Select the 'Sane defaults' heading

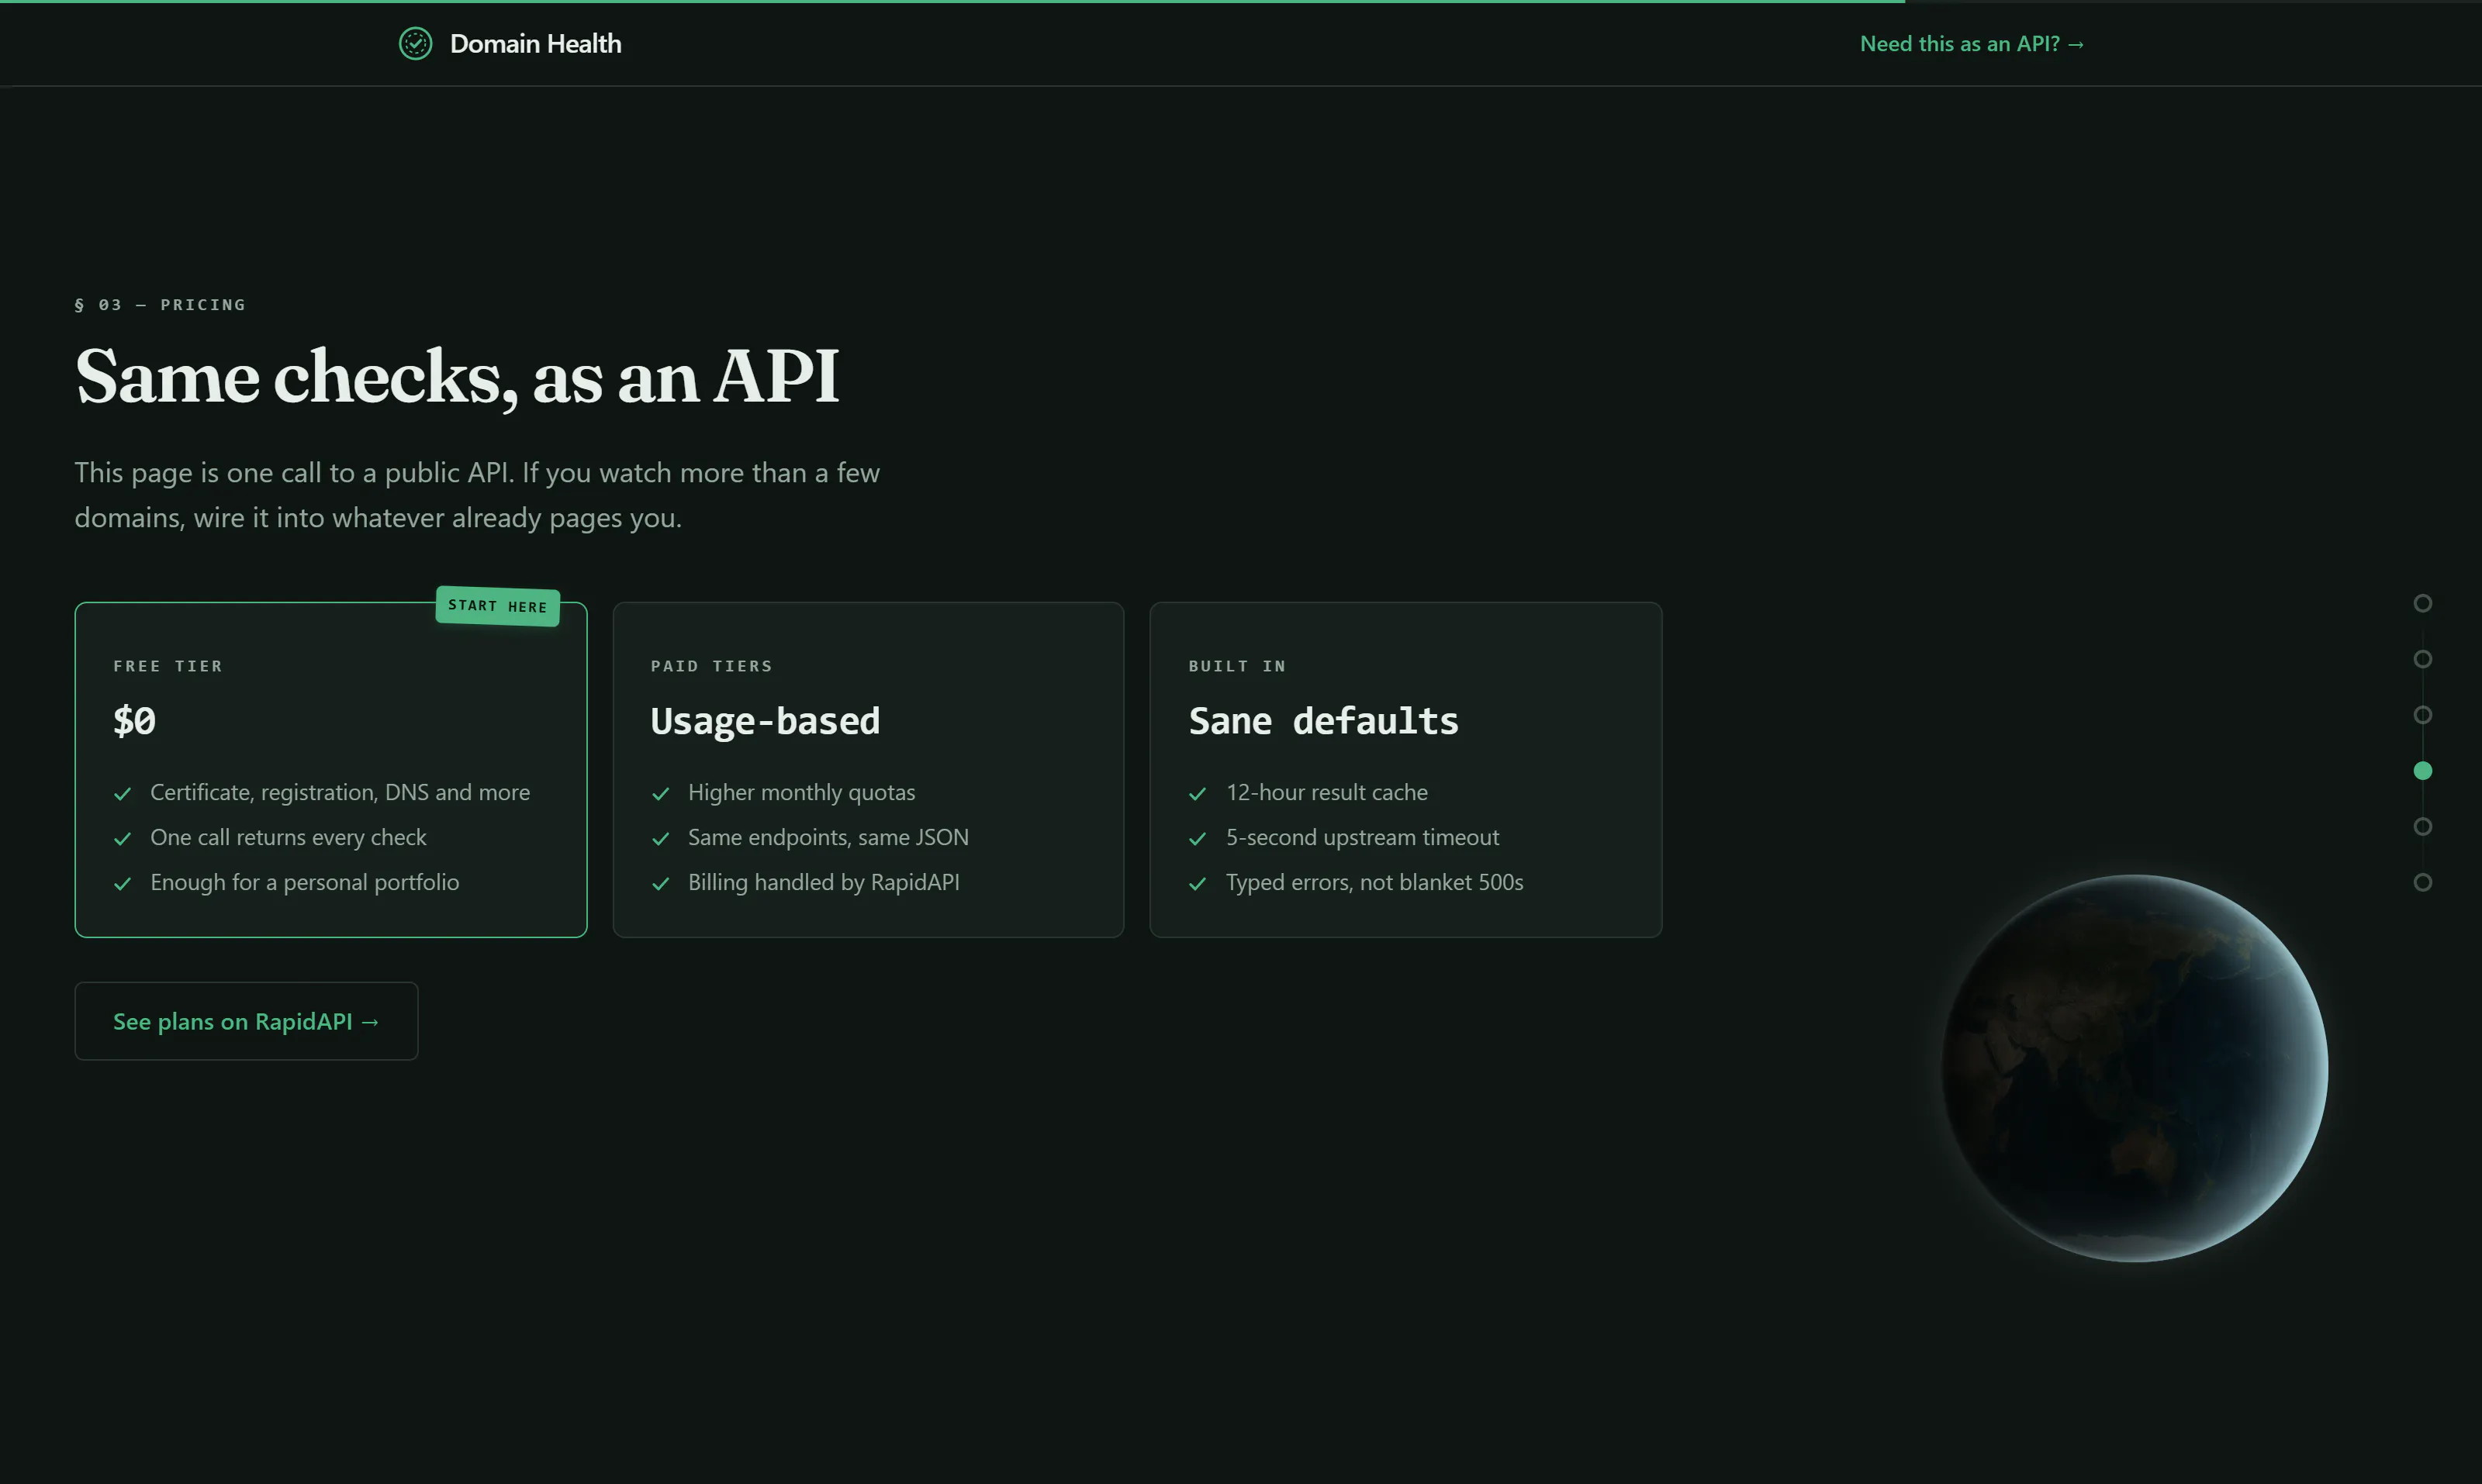[x=1323, y=721]
